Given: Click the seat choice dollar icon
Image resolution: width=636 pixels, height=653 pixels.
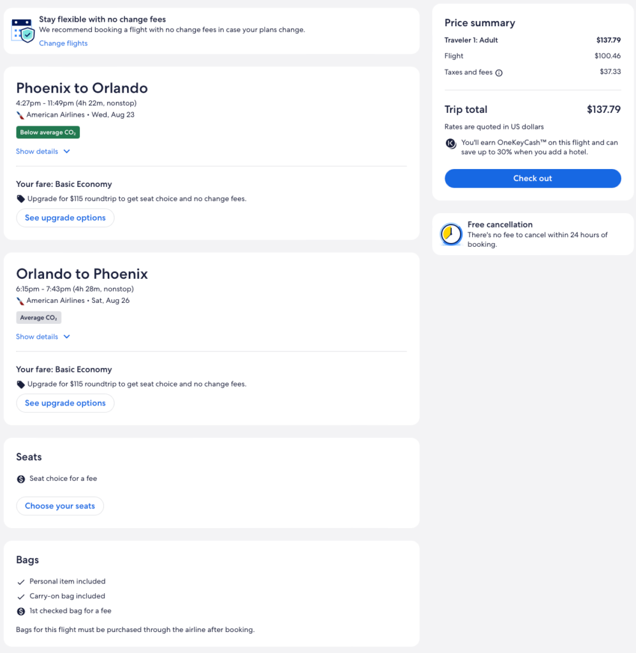Looking at the screenshot, I should (21, 479).
